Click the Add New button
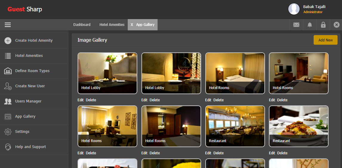The image size is (342, 168). (325, 40)
